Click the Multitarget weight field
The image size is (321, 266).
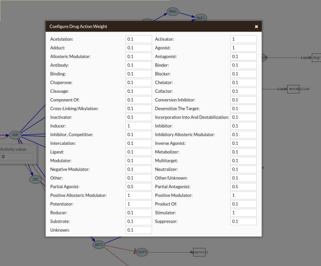243,161
